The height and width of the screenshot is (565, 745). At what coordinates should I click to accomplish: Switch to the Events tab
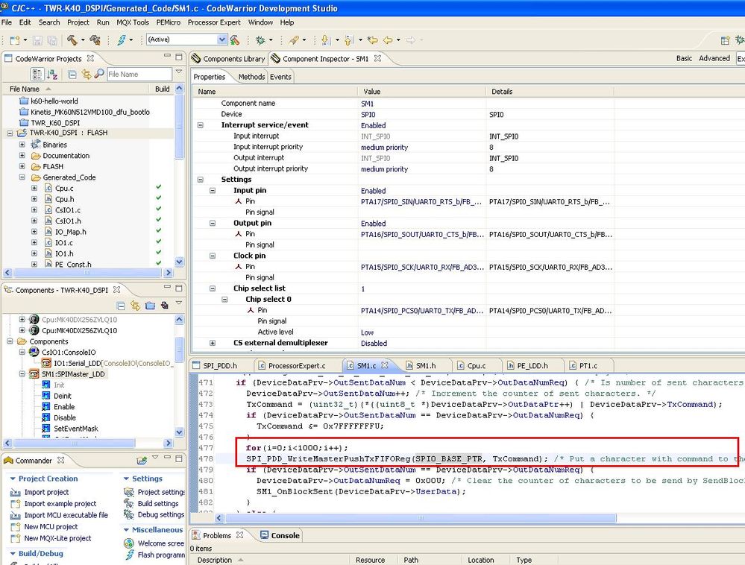pos(280,77)
